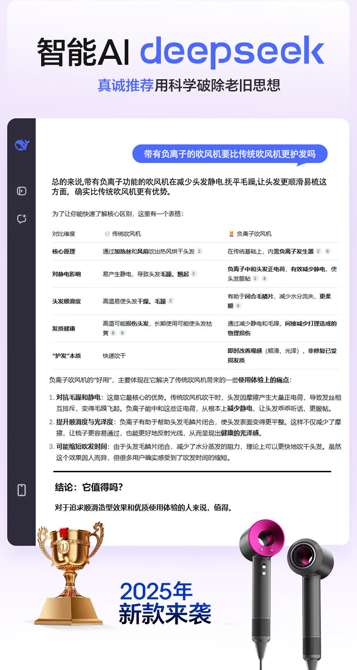Image resolution: width=357 pixels, height=670 pixels.
Task: Open the mobile phone icon in sidebar
Action: pyautogui.click(x=22, y=490)
